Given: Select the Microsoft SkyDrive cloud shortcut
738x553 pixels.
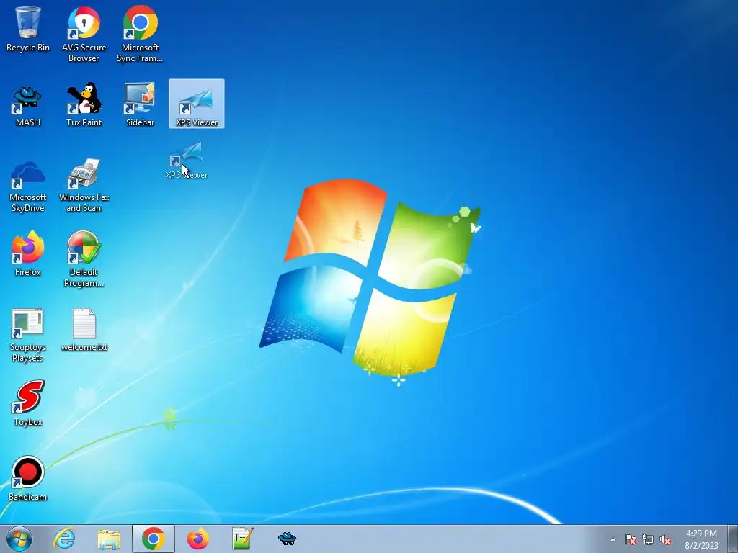Looking at the screenshot, I should tap(28, 186).
